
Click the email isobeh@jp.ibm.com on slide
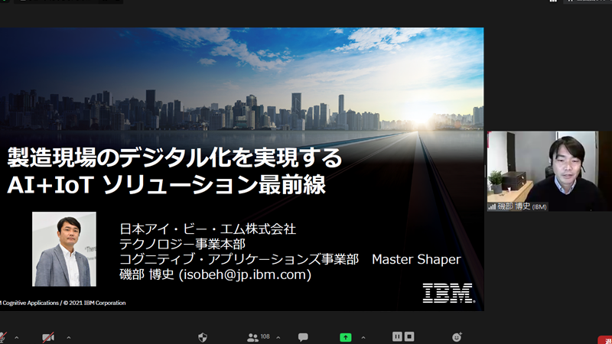(x=245, y=274)
